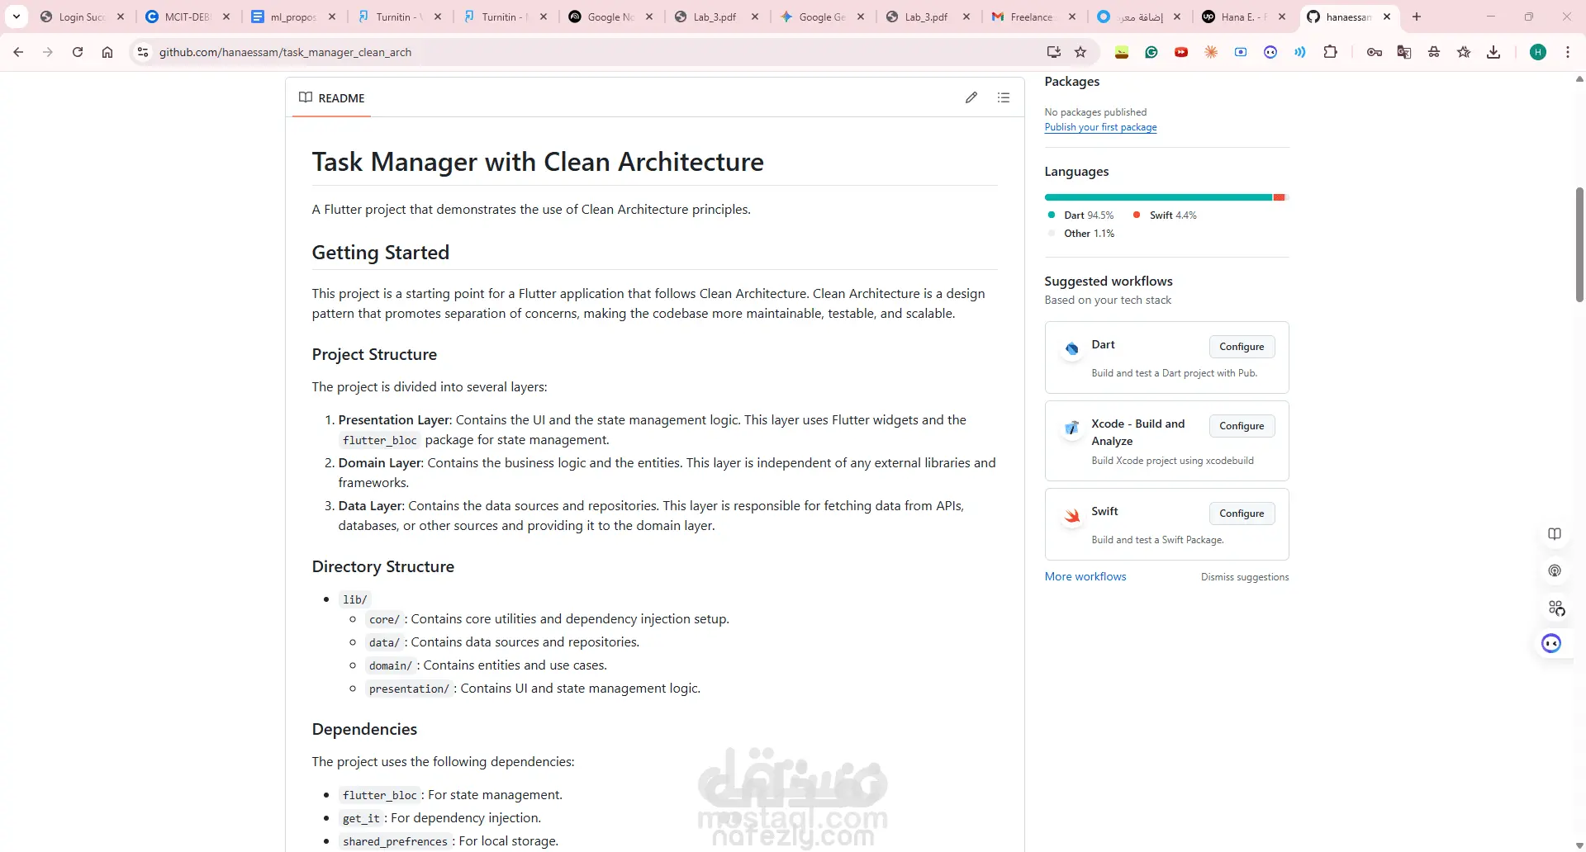Switch to the Freelance Gmail tab
This screenshot has height=852, width=1586.
click(1033, 17)
